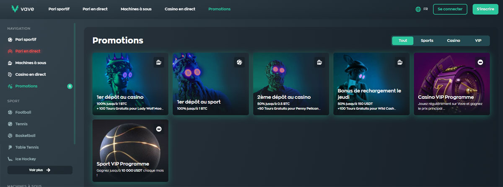The height and width of the screenshot is (187, 503).
Task: Switch to the Casino filter tab
Action: tap(454, 41)
